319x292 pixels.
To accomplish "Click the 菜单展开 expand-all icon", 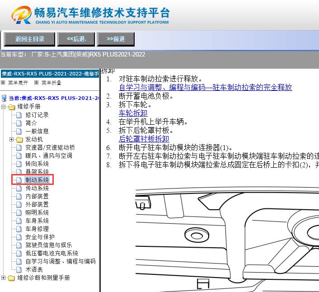I will click(x=3, y=82).
